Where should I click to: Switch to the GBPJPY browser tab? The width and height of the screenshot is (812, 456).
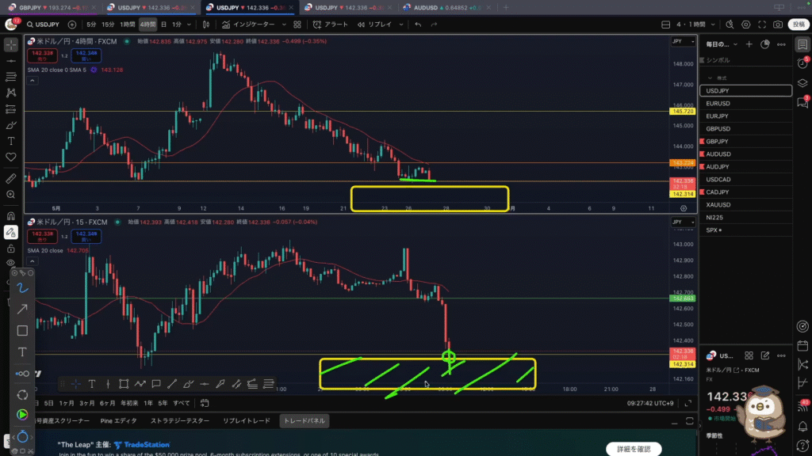[52, 8]
